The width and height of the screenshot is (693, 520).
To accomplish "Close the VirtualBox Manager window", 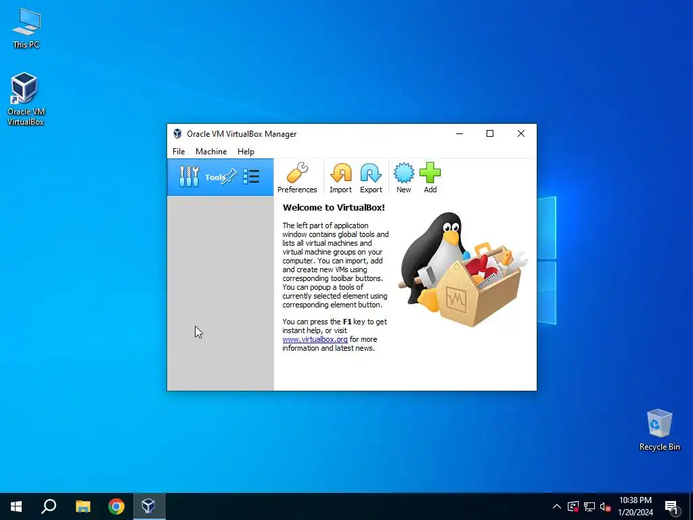I will click(521, 133).
